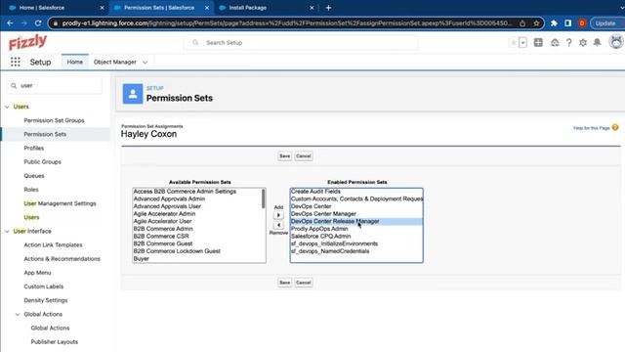Expand the Object Manager dropdown chevron

click(146, 63)
